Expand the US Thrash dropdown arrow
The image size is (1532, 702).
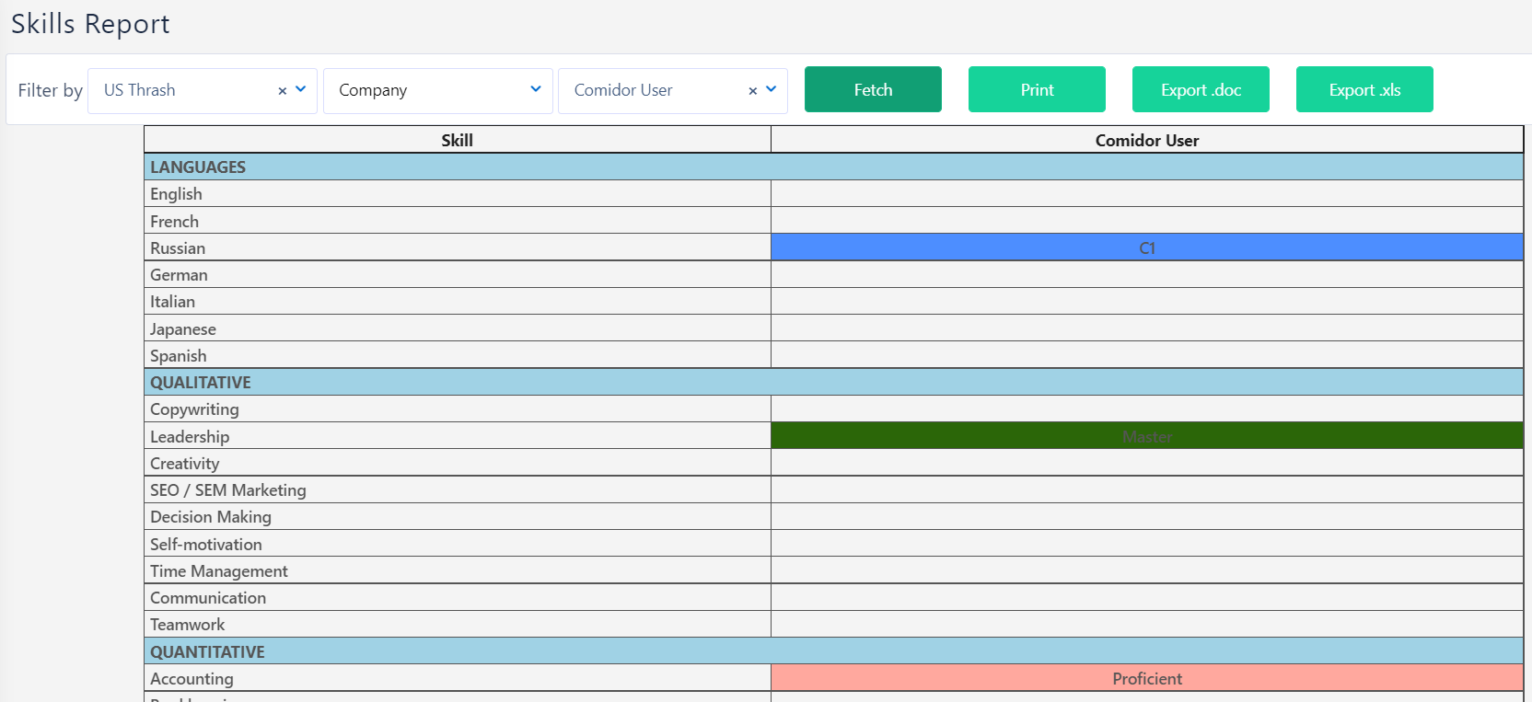click(x=301, y=89)
